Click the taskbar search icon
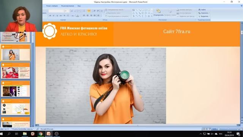Screen dimensions: 243x137 click(9, 134)
